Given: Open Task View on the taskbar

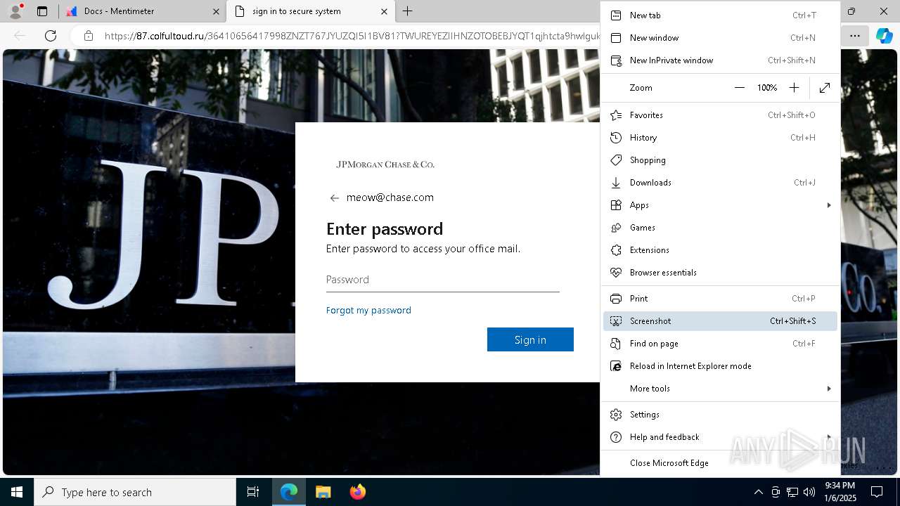Looking at the screenshot, I should [x=253, y=492].
